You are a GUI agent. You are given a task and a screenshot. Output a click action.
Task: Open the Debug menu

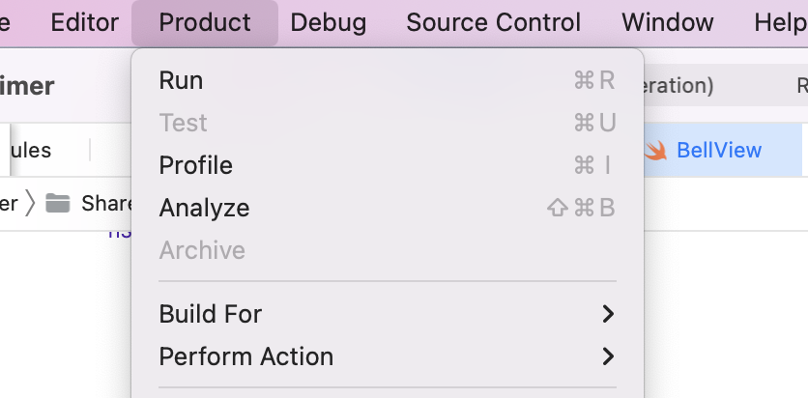(x=328, y=22)
